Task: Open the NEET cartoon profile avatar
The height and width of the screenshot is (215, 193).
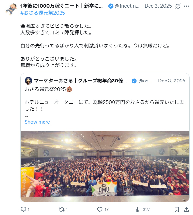Action: [x=11, y=9]
